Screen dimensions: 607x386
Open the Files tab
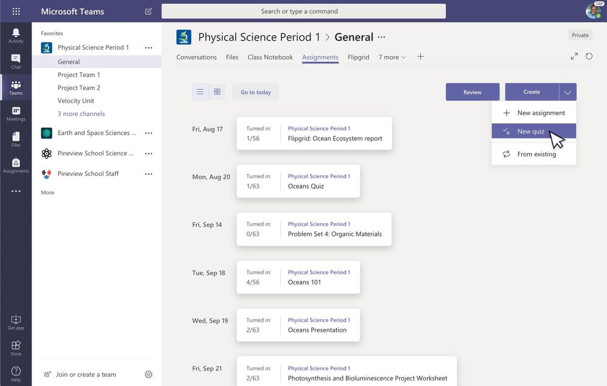(232, 57)
